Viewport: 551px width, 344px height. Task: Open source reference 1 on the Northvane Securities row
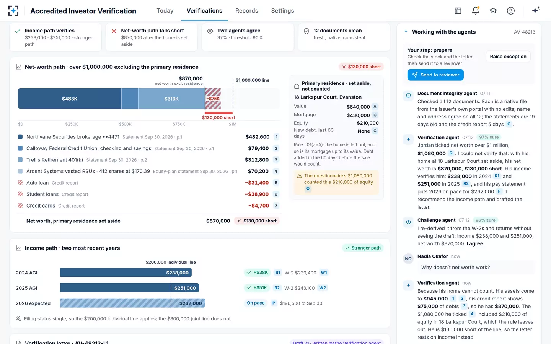tap(277, 137)
